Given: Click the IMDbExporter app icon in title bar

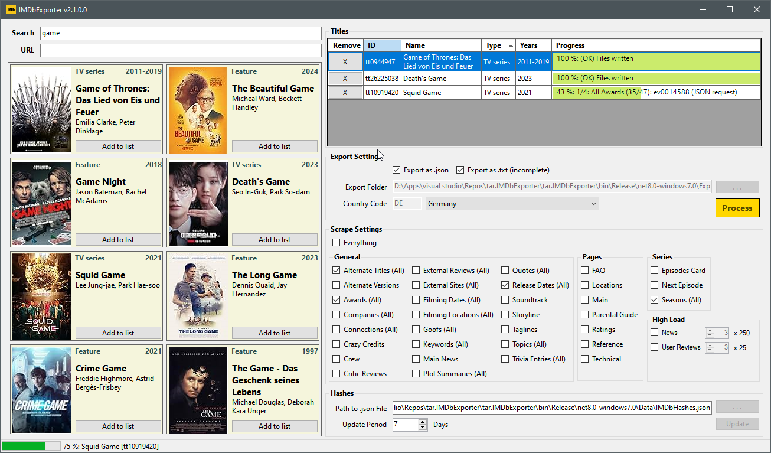Looking at the screenshot, I should coord(11,9).
